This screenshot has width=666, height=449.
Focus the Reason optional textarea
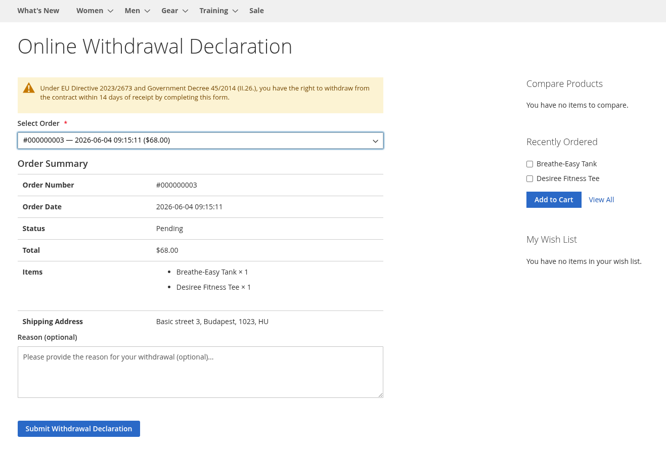pyautogui.click(x=200, y=372)
